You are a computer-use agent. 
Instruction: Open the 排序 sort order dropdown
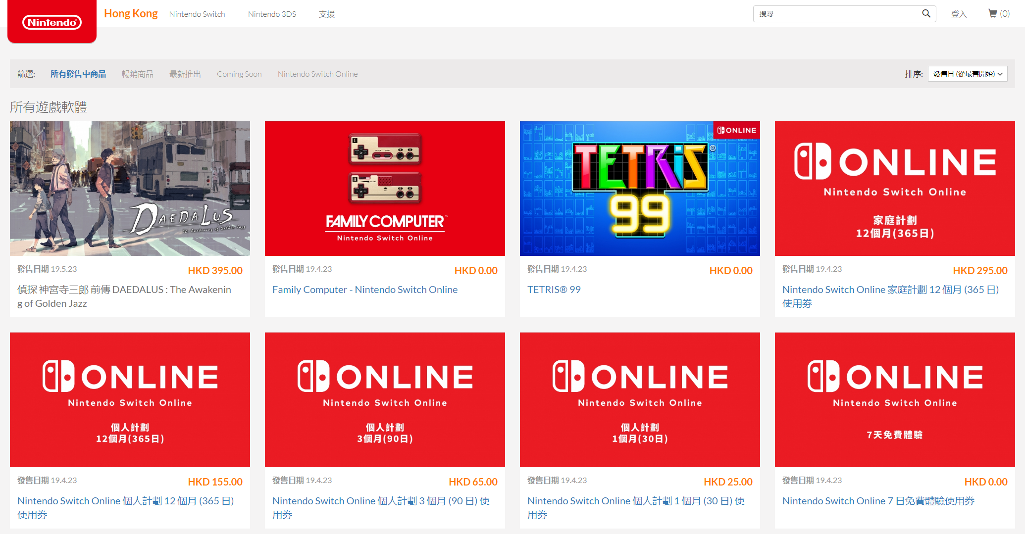click(x=968, y=74)
